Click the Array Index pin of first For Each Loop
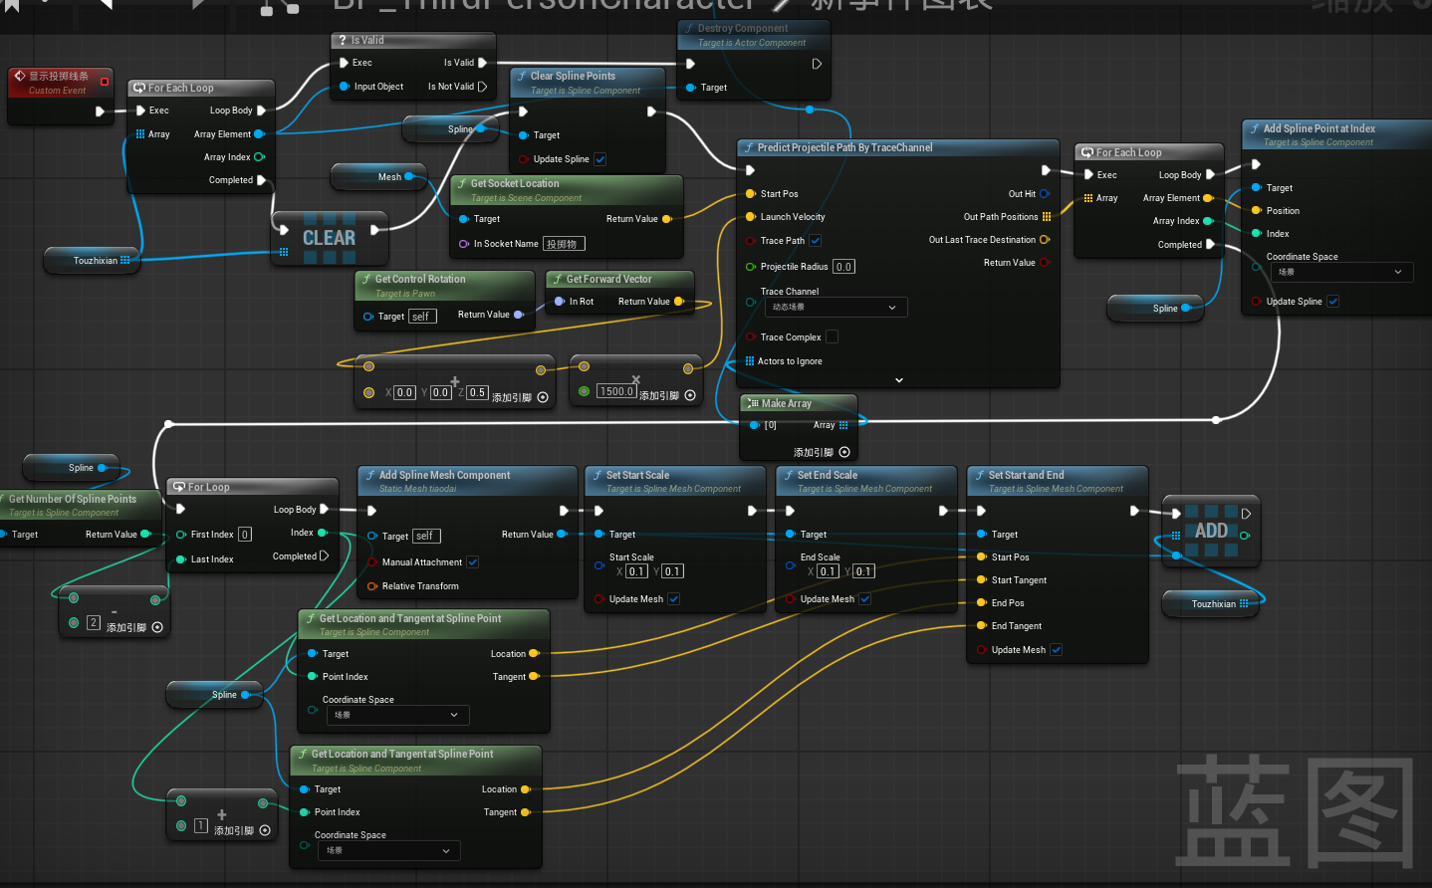The width and height of the screenshot is (1432, 888). tap(259, 157)
